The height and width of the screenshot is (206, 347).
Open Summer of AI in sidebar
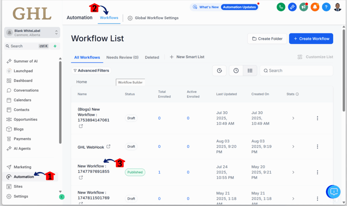point(25,61)
